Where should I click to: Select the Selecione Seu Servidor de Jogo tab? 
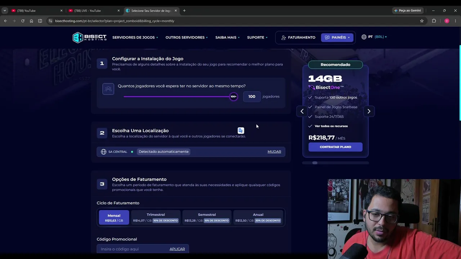pos(151,10)
